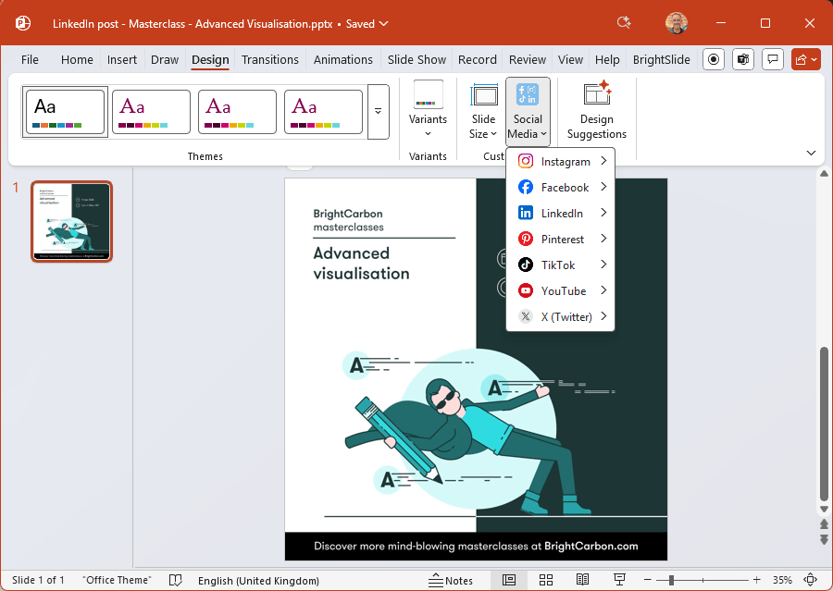Viewport: 833px width, 591px height.
Task: Switch to Slide Sorter view
Action: tap(545, 580)
